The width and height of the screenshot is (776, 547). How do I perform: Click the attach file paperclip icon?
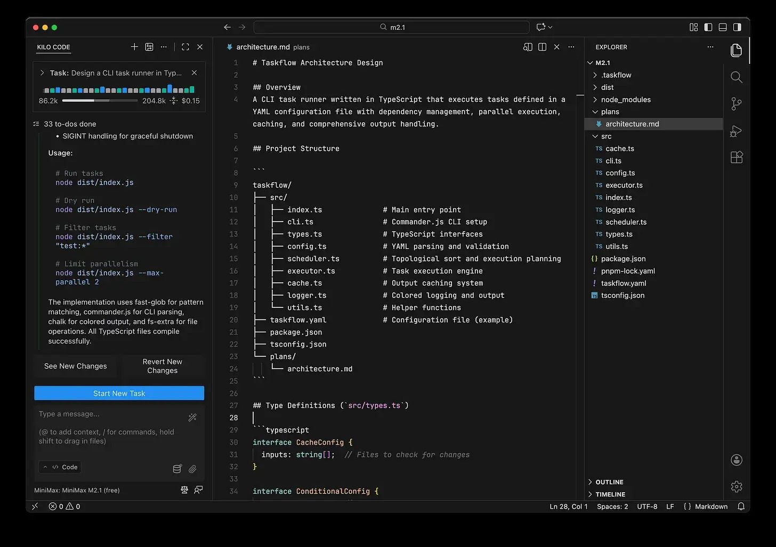click(x=192, y=469)
